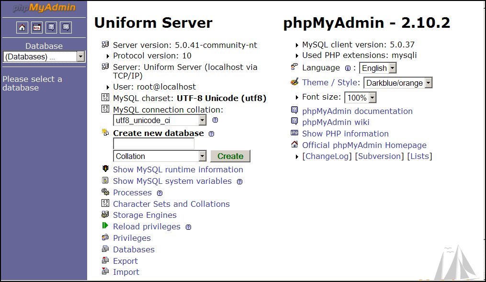
Task: Click the Create new database icon
Action: [105, 132]
